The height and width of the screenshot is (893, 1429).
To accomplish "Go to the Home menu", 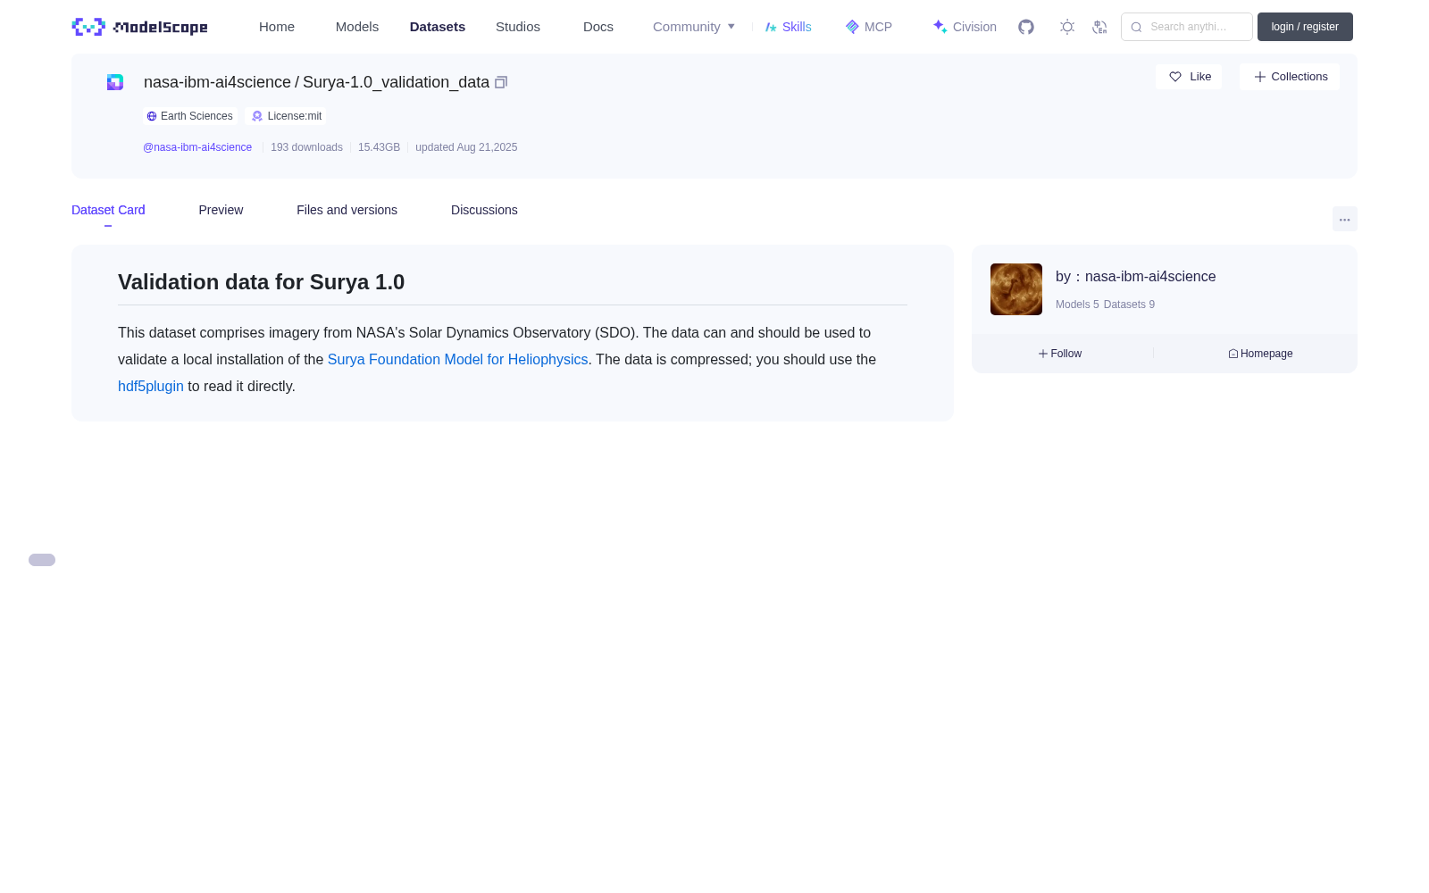I will pos(277,27).
